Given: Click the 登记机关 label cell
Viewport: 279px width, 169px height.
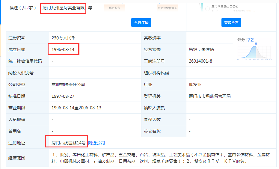Looking at the screenshot, I should (x=164, y=96).
